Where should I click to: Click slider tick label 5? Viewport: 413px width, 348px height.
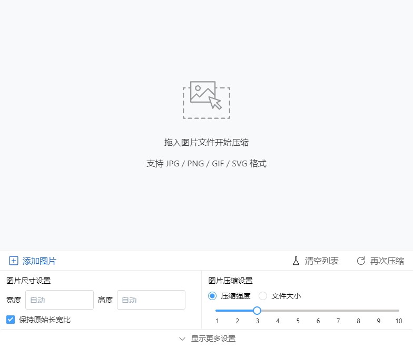click(298, 321)
